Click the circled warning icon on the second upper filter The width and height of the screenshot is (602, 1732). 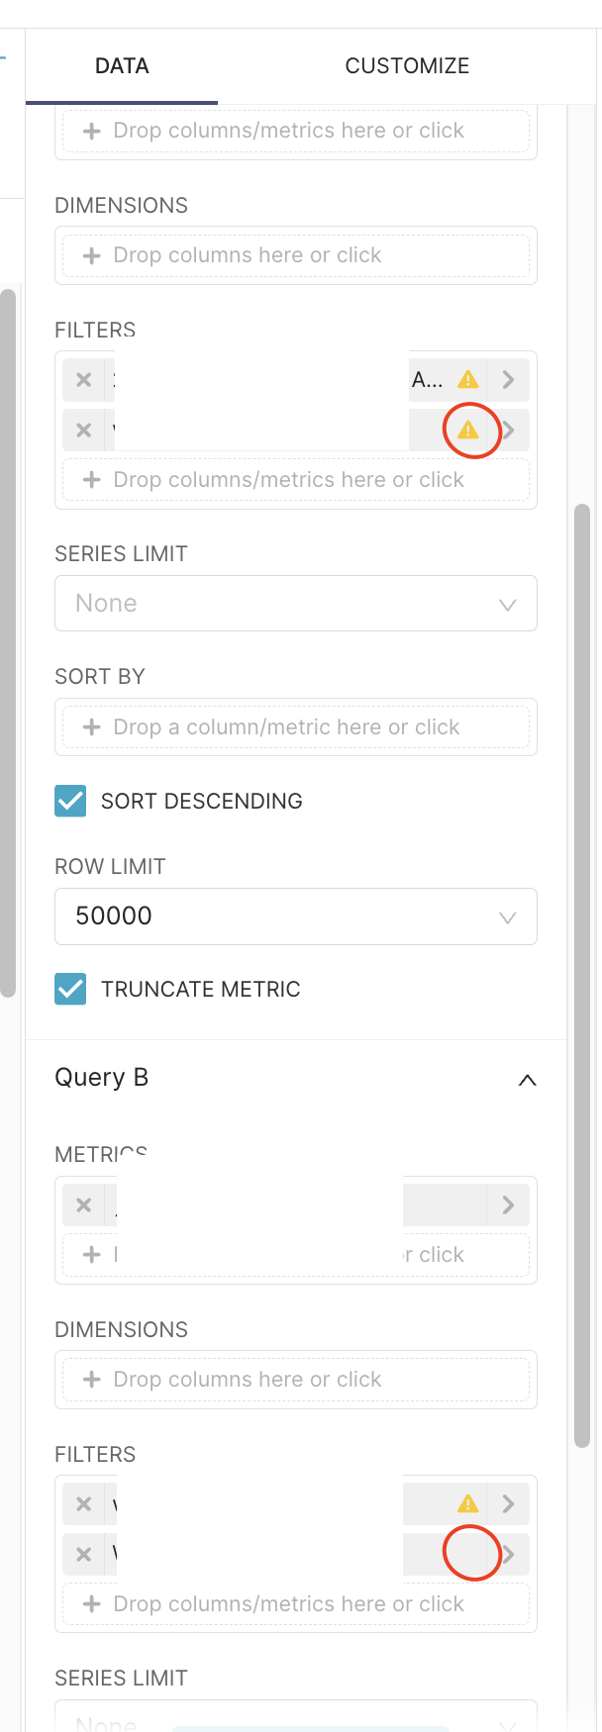pyautogui.click(x=468, y=430)
